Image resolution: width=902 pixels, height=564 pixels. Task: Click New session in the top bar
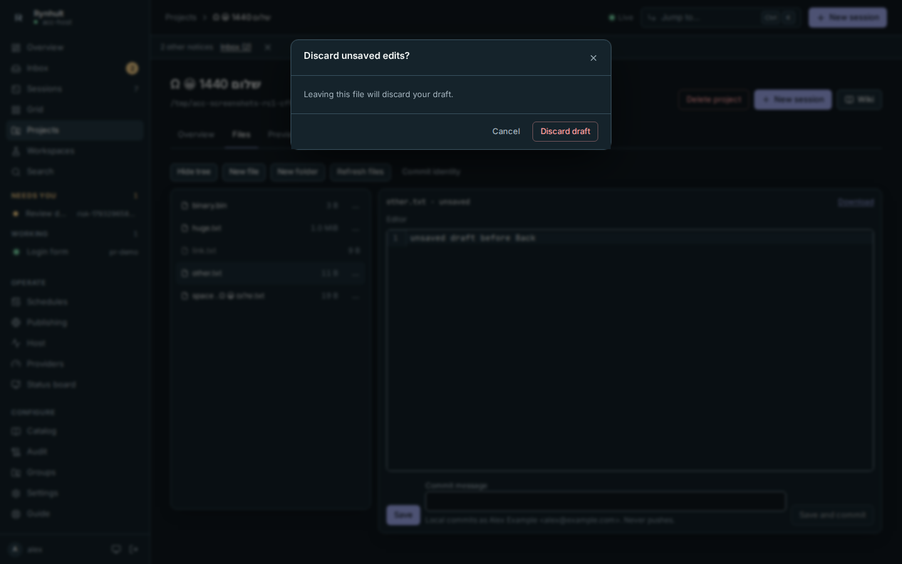tap(848, 18)
